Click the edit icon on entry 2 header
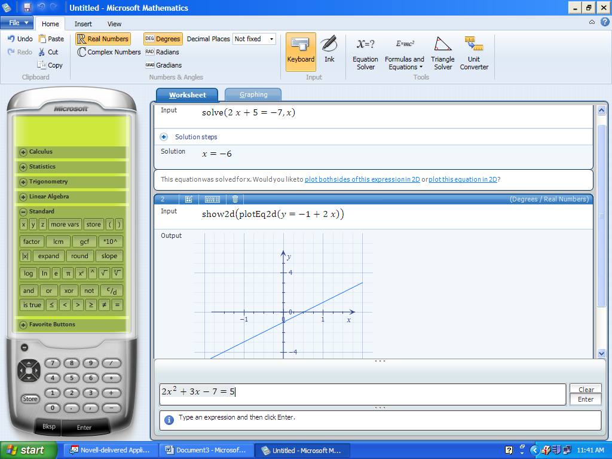The height and width of the screenshot is (459, 612). point(188,199)
